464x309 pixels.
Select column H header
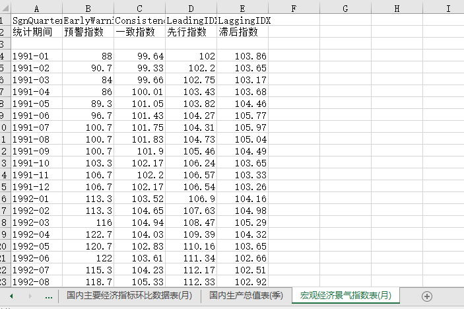tap(397, 9)
